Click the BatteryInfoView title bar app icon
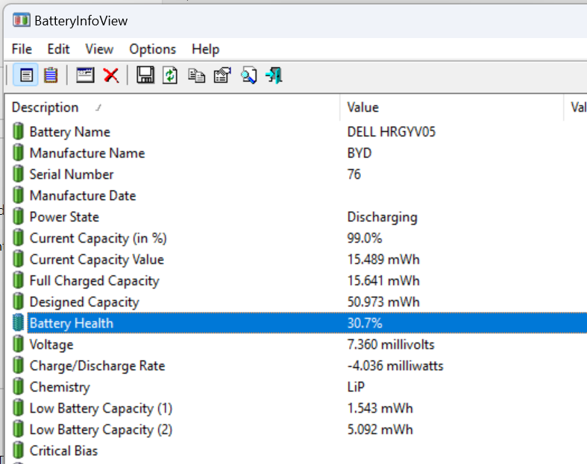This screenshot has height=464, width=587. click(x=21, y=20)
